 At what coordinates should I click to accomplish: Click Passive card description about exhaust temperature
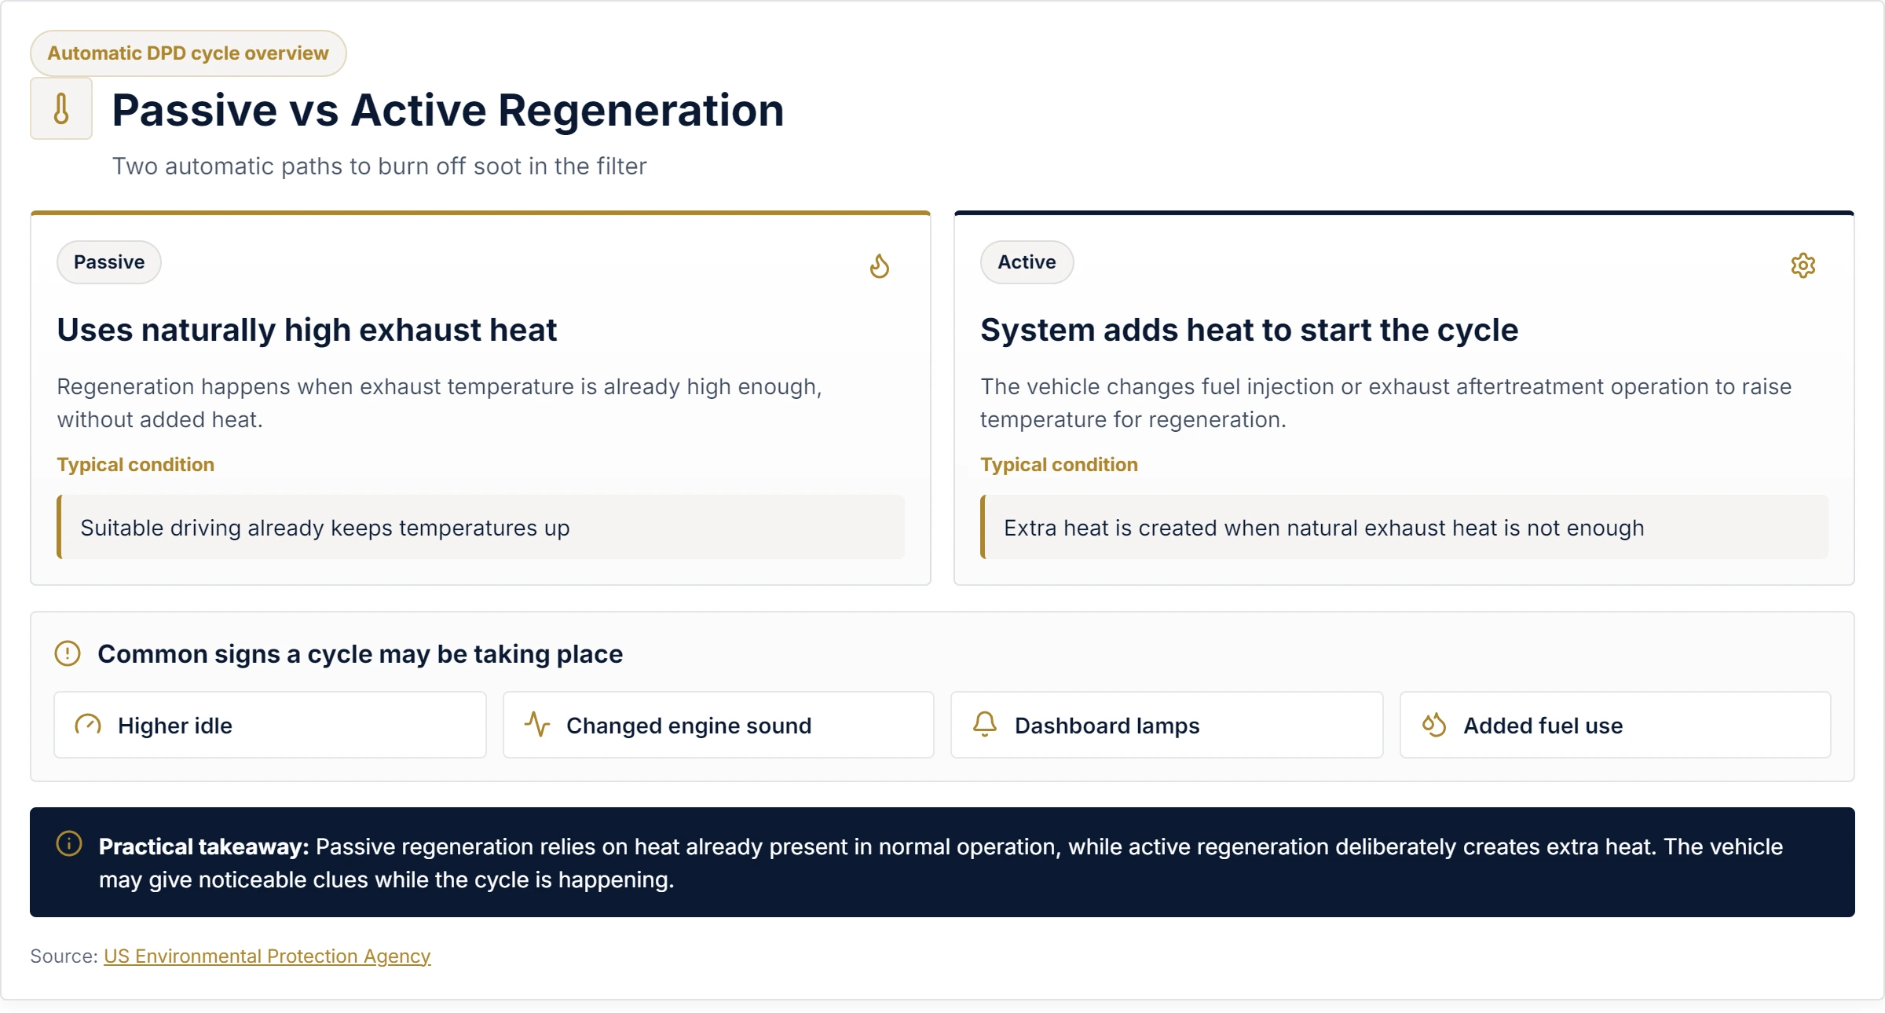(x=440, y=403)
